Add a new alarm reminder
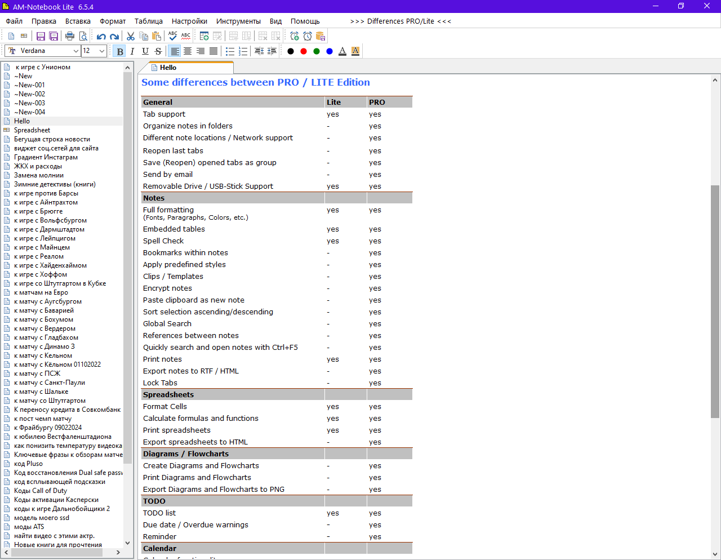This screenshot has width=721, height=560. click(295, 36)
